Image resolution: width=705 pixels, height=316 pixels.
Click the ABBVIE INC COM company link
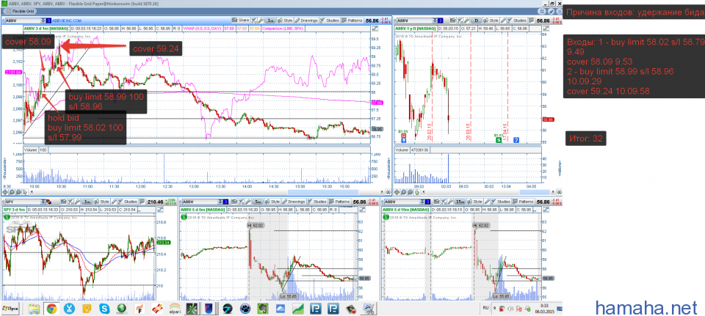click(67, 21)
